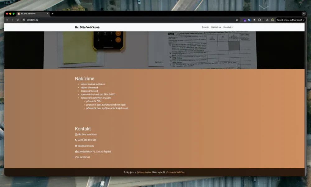Go to Domů in the navigation
Screen dimensions: 311x187
pos(205,27)
